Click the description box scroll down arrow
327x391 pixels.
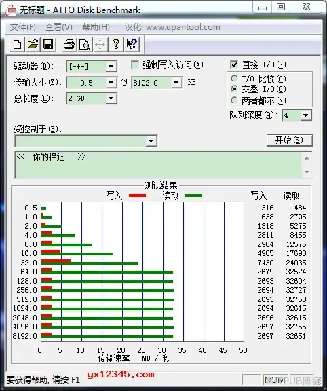point(307,172)
